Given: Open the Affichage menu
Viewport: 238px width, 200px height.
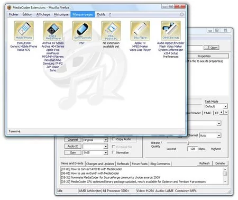Looking at the screenshot, I should [x=43, y=14].
